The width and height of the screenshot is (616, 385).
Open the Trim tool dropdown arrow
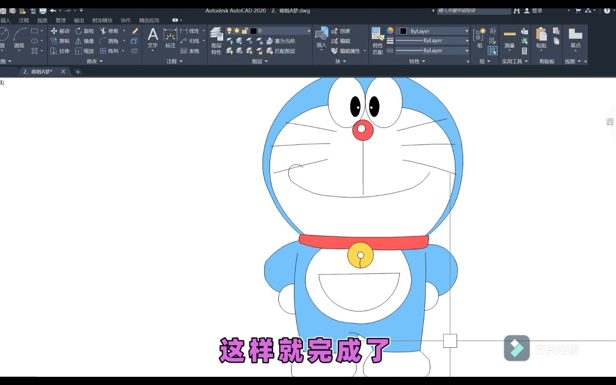124,31
